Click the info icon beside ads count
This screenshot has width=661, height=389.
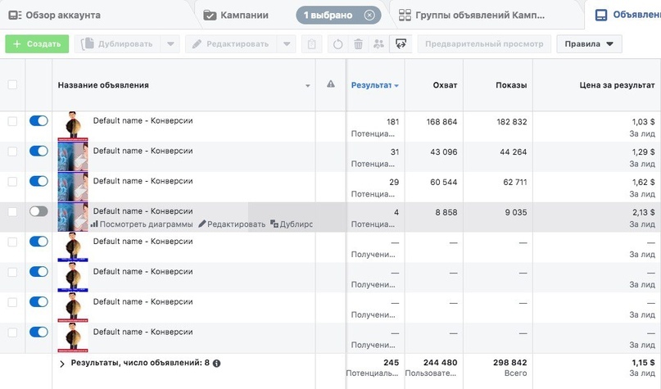217,364
